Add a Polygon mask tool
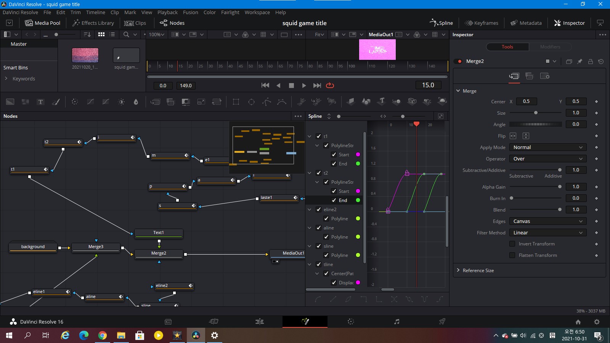The width and height of the screenshot is (610, 343). (x=266, y=102)
